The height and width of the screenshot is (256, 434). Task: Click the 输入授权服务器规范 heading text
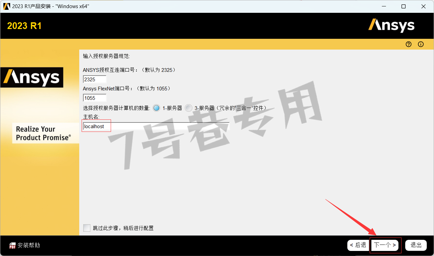click(x=106, y=56)
